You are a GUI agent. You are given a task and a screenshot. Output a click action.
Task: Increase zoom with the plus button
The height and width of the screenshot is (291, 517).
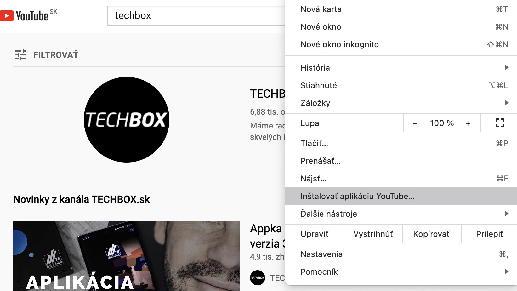[x=468, y=123]
